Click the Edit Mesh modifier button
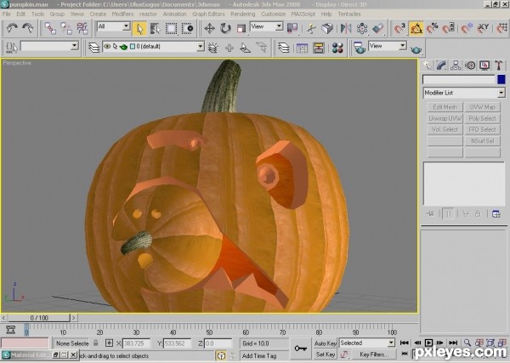510x363 pixels. tap(445, 107)
